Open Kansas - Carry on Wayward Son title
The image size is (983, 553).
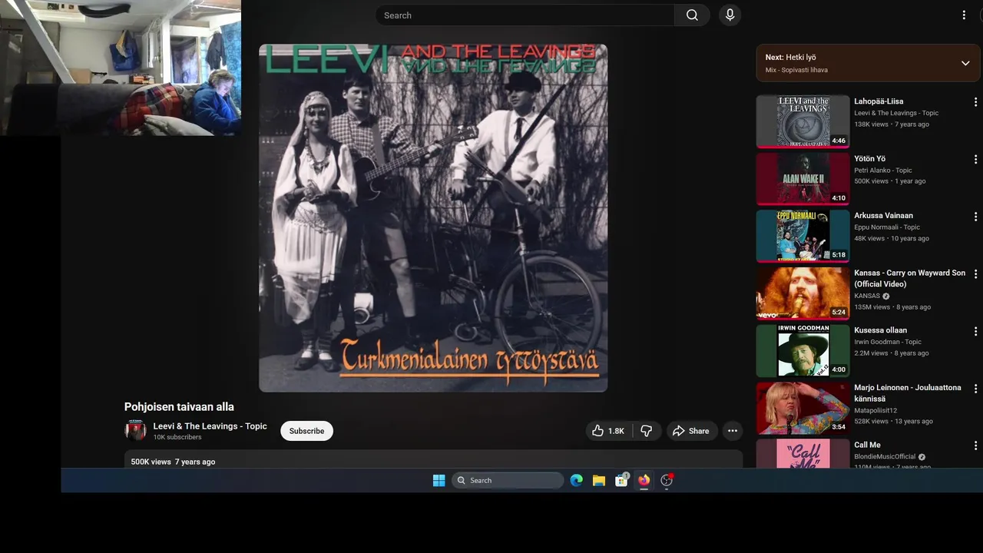click(x=909, y=278)
